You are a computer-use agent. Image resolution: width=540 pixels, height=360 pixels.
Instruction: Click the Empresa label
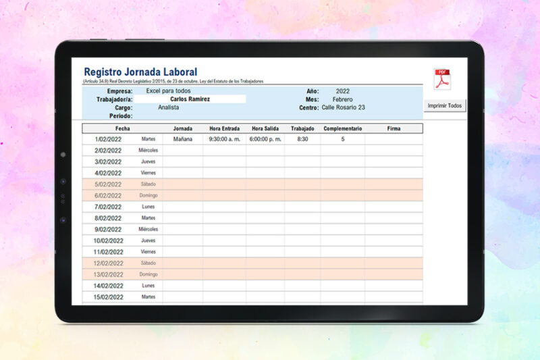point(120,91)
